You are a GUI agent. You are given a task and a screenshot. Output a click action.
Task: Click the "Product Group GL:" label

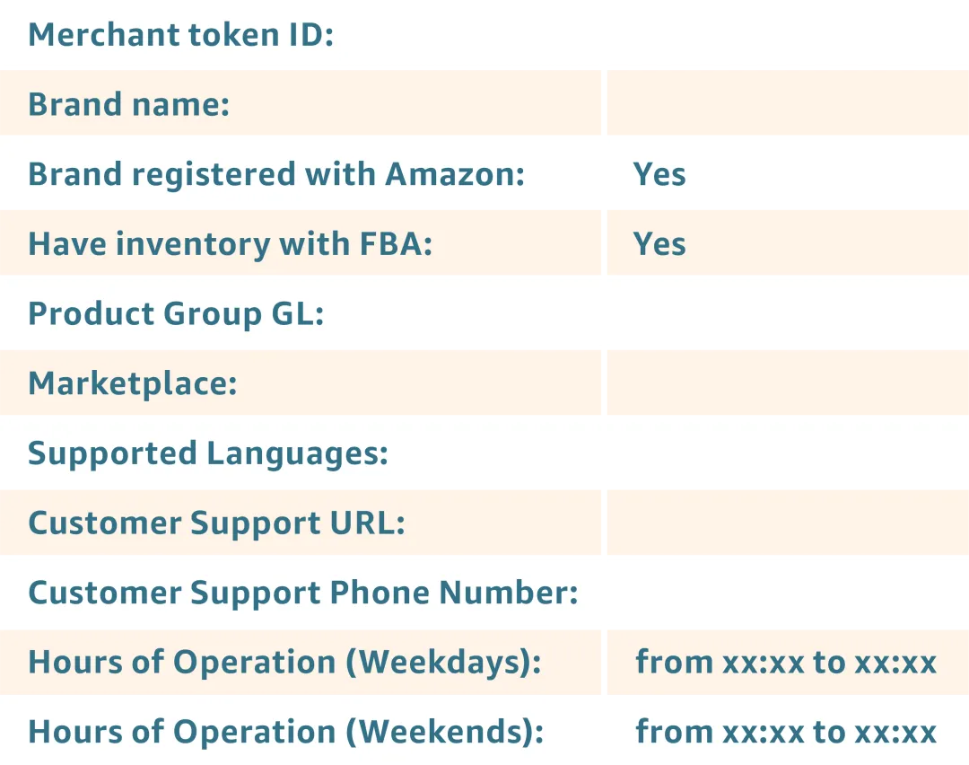pos(176,313)
